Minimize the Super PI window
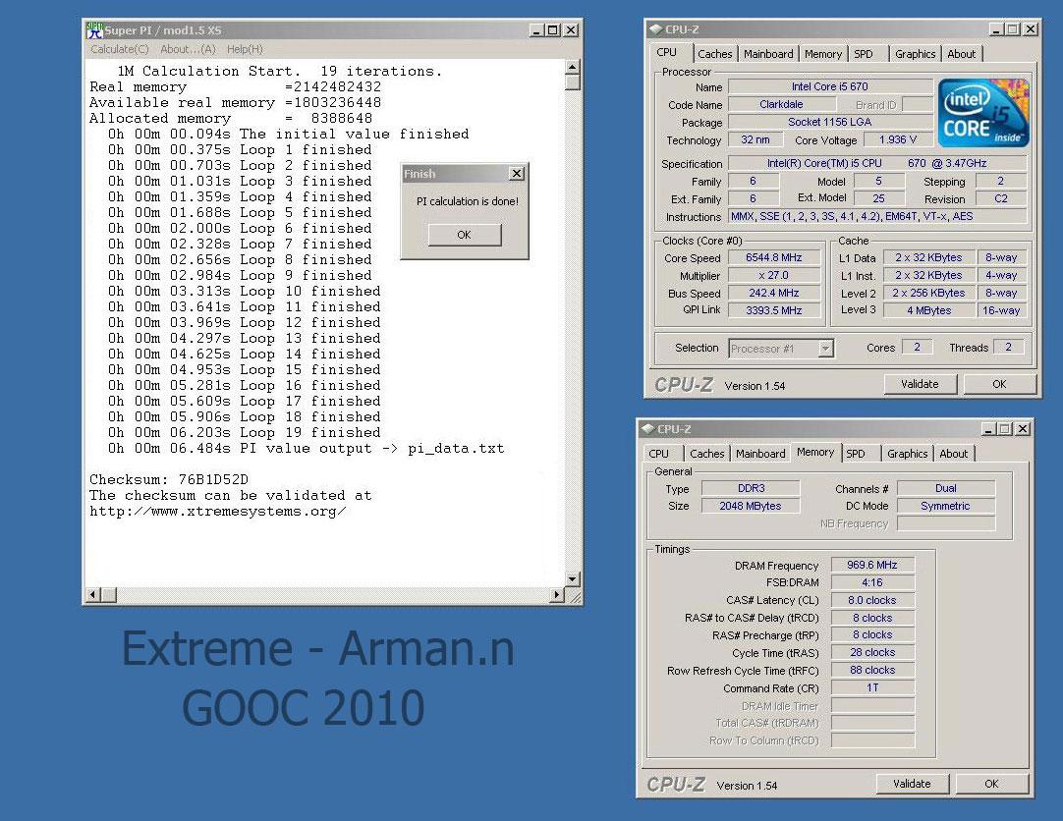This screenshot has width=1063, height=821. click(x=536, y=29)
